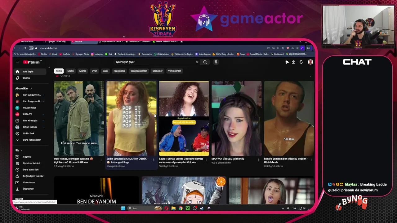This screenshot has height=223, width=397.
Task: Open the sparkle create icon in header
Action: [x=287, y=62]
